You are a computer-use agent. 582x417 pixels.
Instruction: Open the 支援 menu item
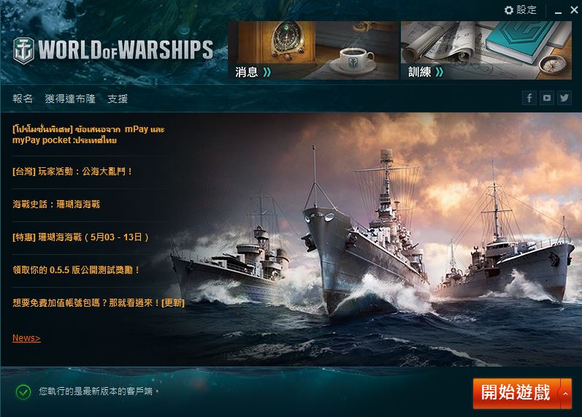coord(118,99)
